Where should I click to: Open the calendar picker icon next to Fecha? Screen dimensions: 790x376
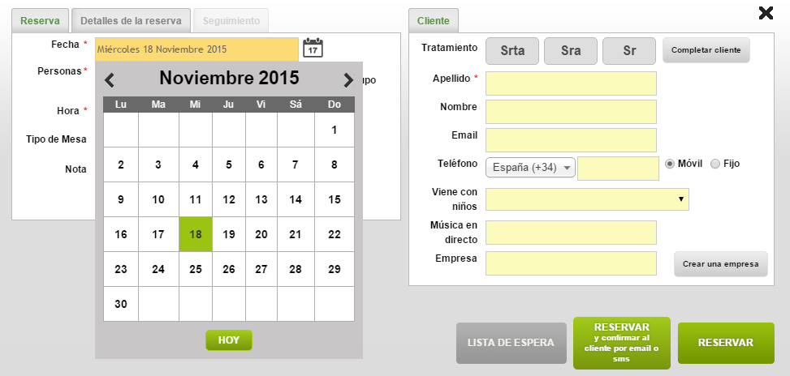click(313, 49)
